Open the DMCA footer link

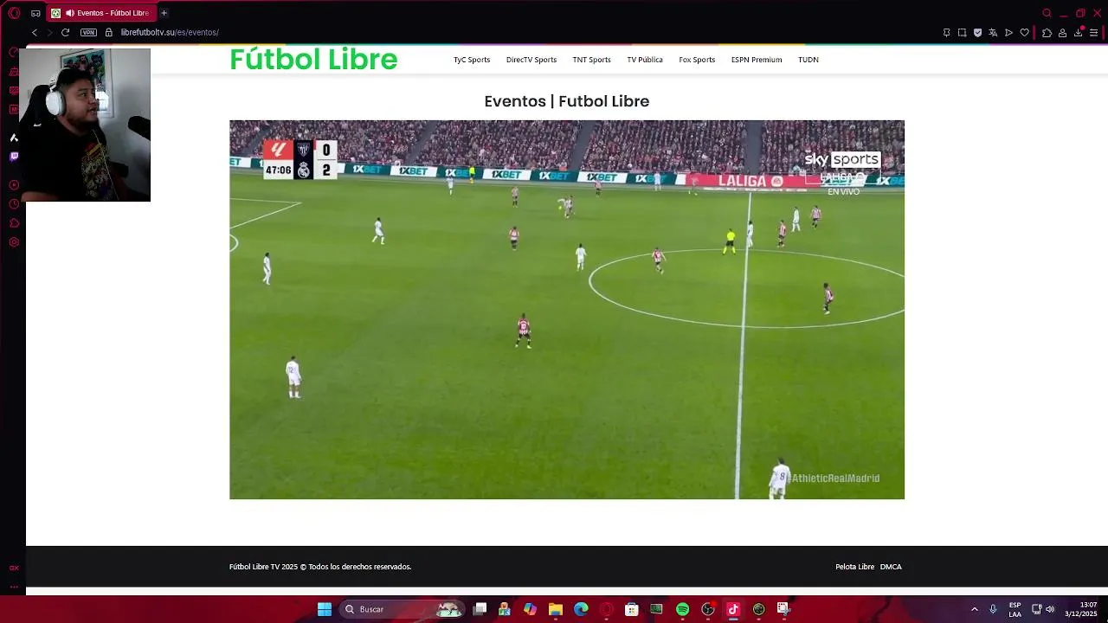[x=891, y=567]
